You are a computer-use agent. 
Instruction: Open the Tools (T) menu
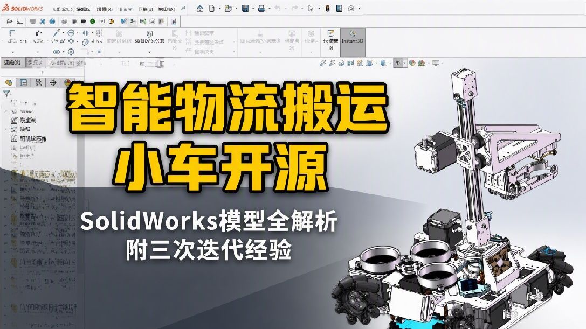pyautogui.click(x=146, y=9)
